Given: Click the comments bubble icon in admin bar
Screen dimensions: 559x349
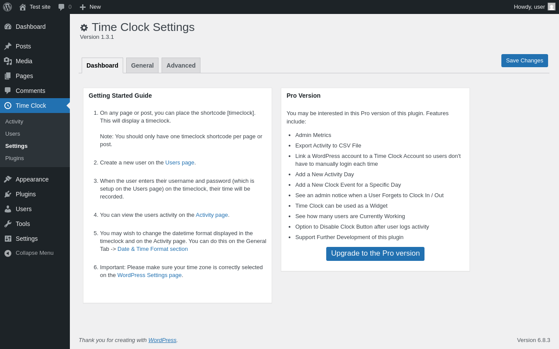Looking at the screenshot, I should (x=62, y=7).
